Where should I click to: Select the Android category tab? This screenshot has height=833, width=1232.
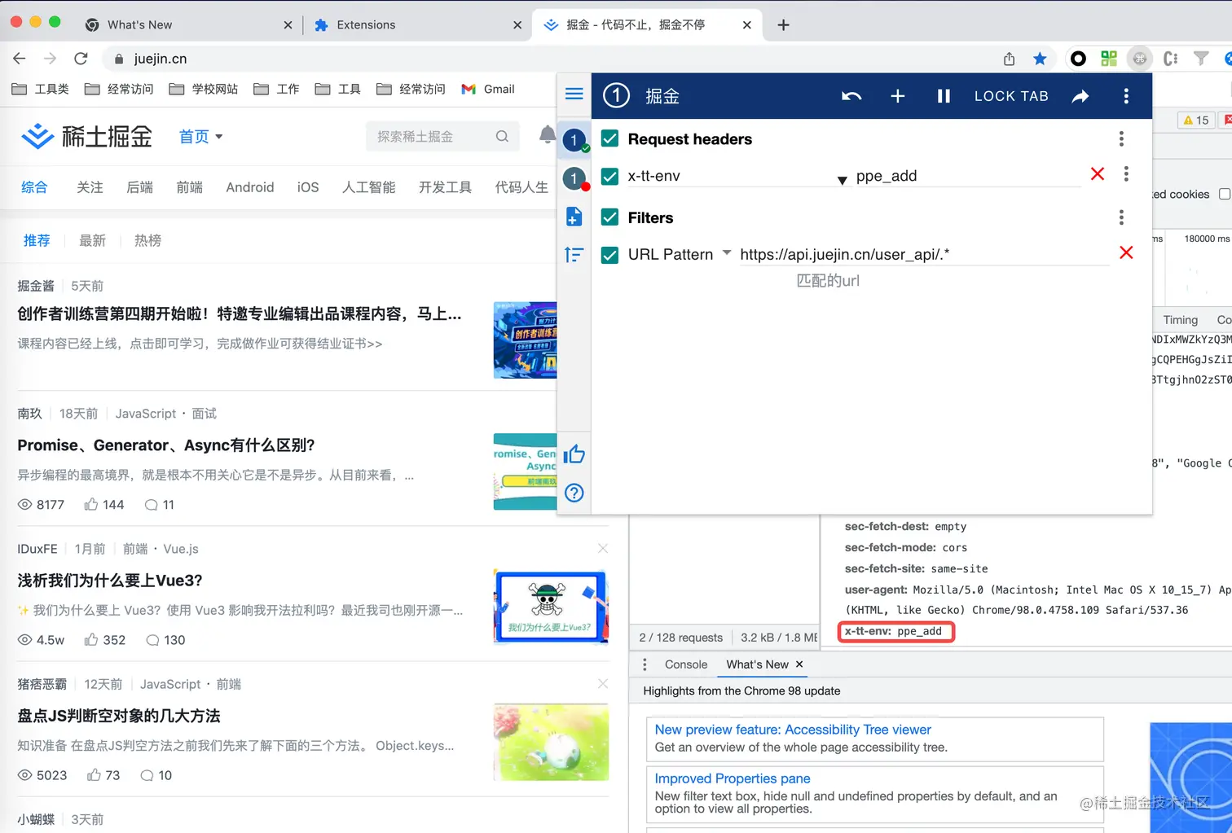250,187
